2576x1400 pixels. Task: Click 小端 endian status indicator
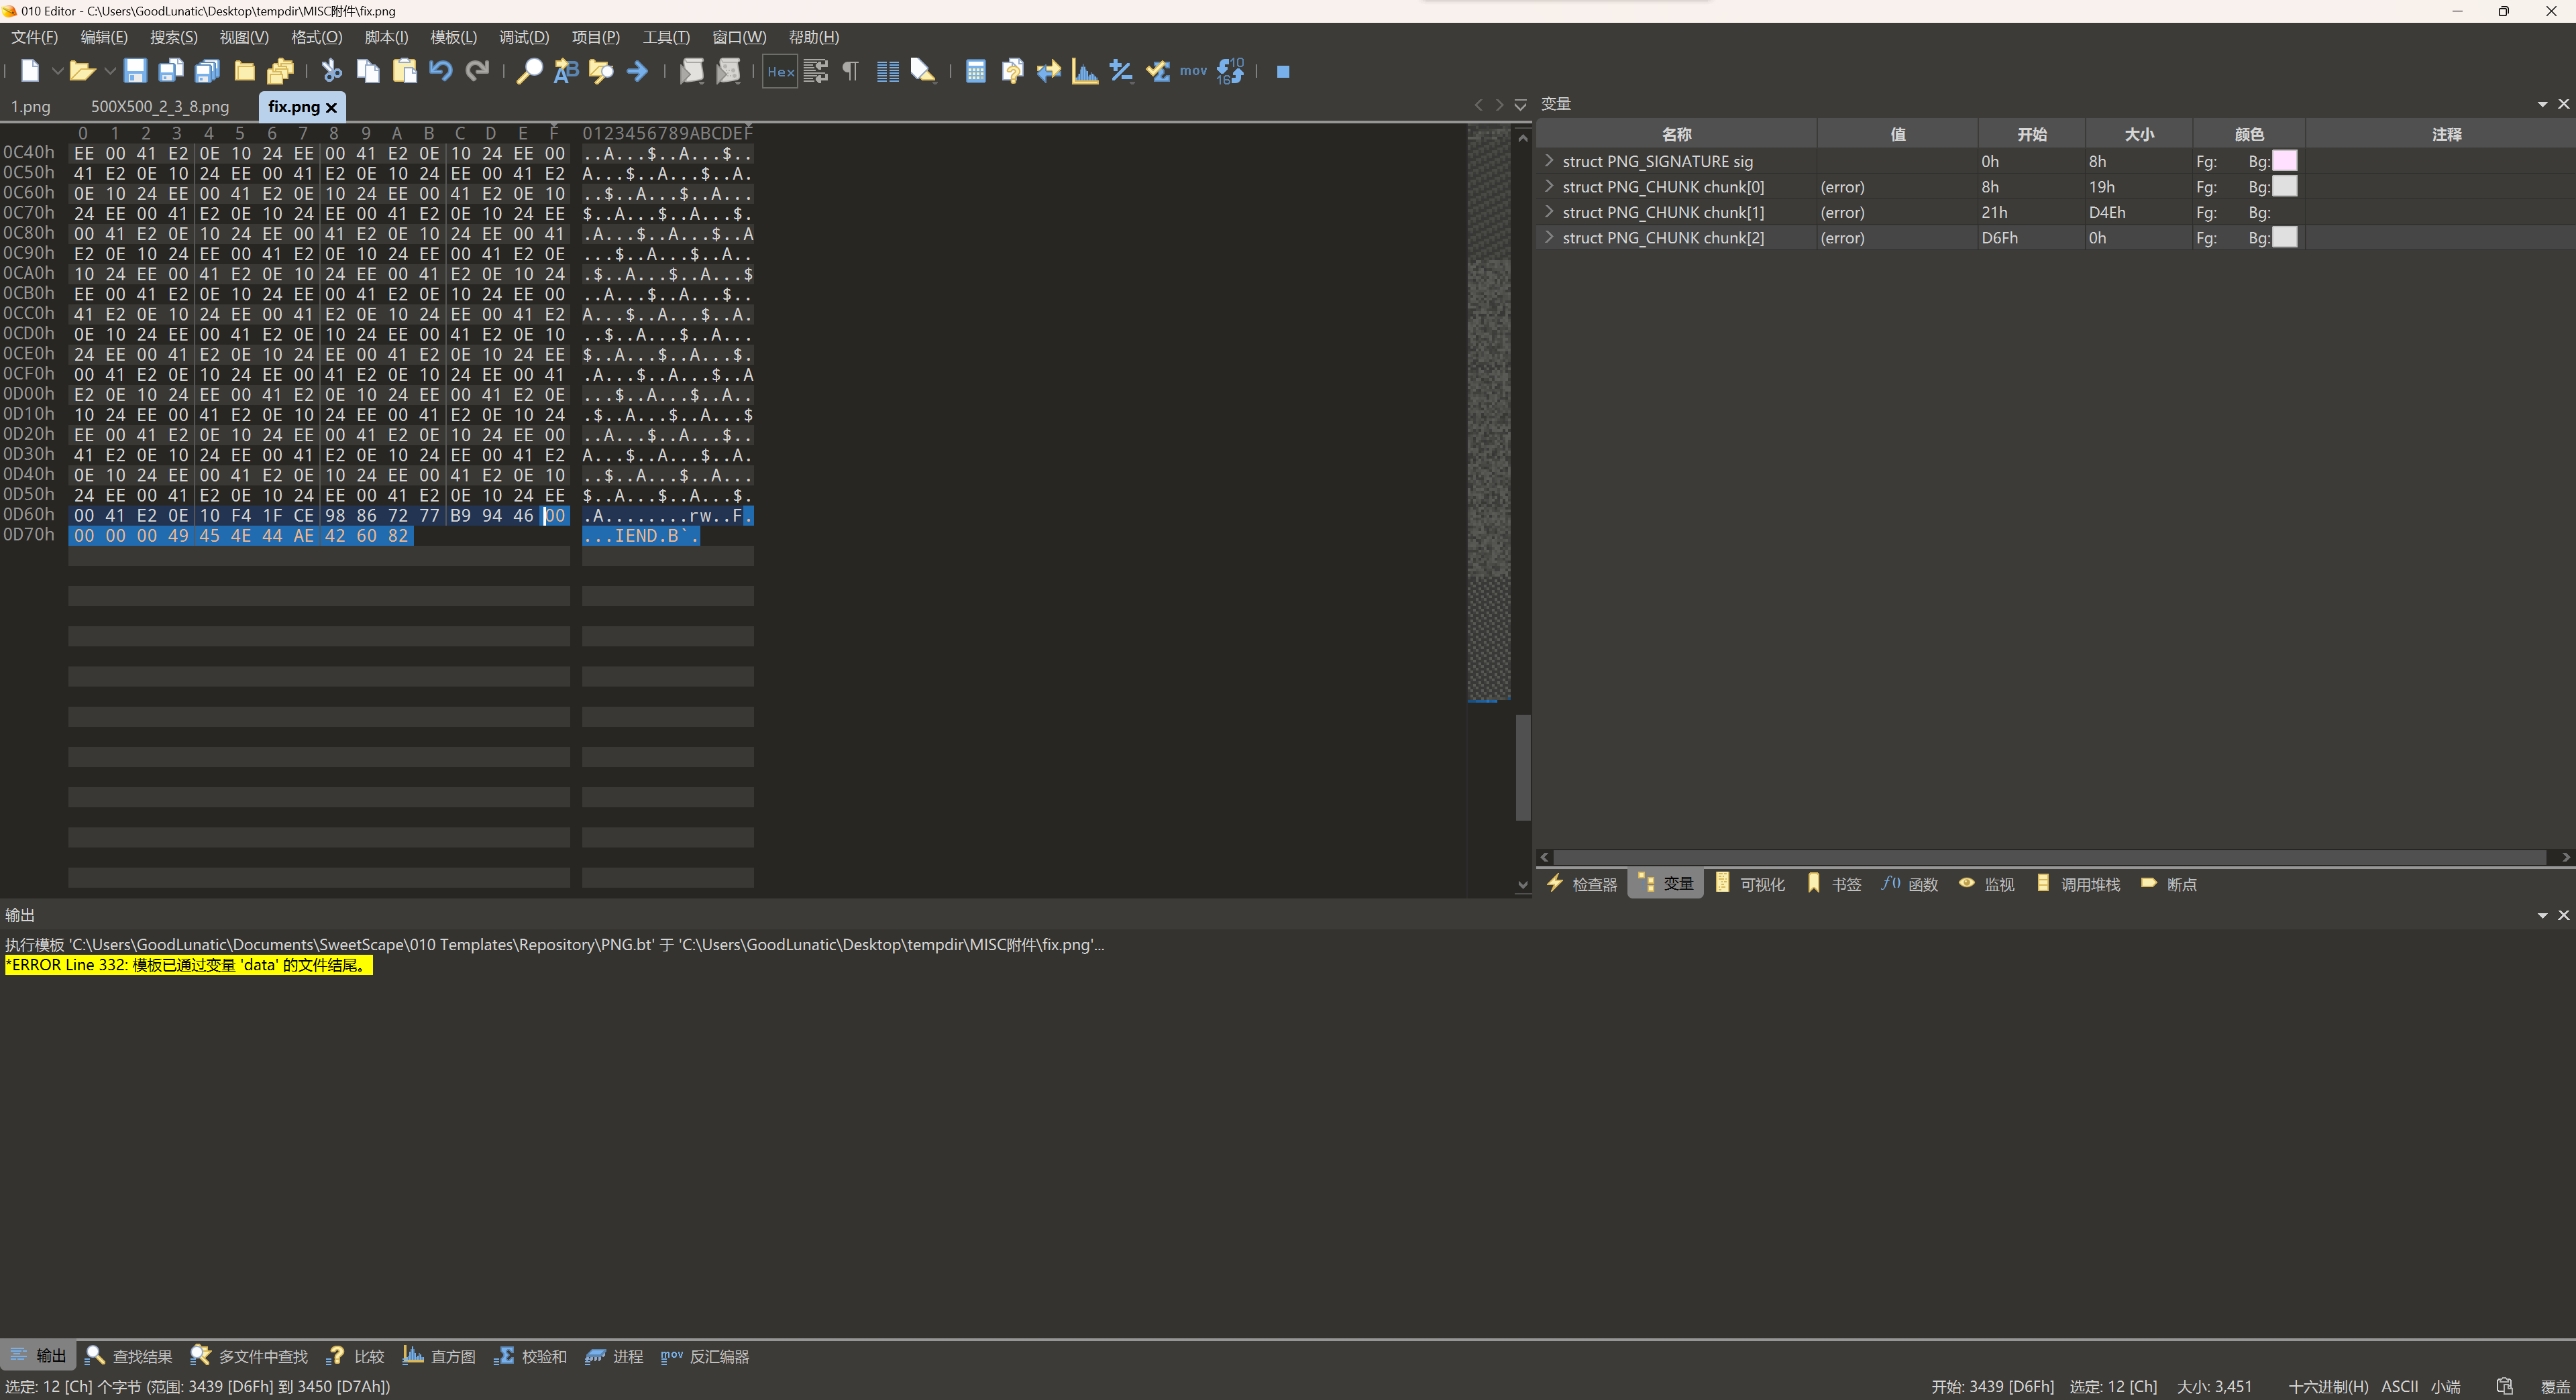2446,1386
